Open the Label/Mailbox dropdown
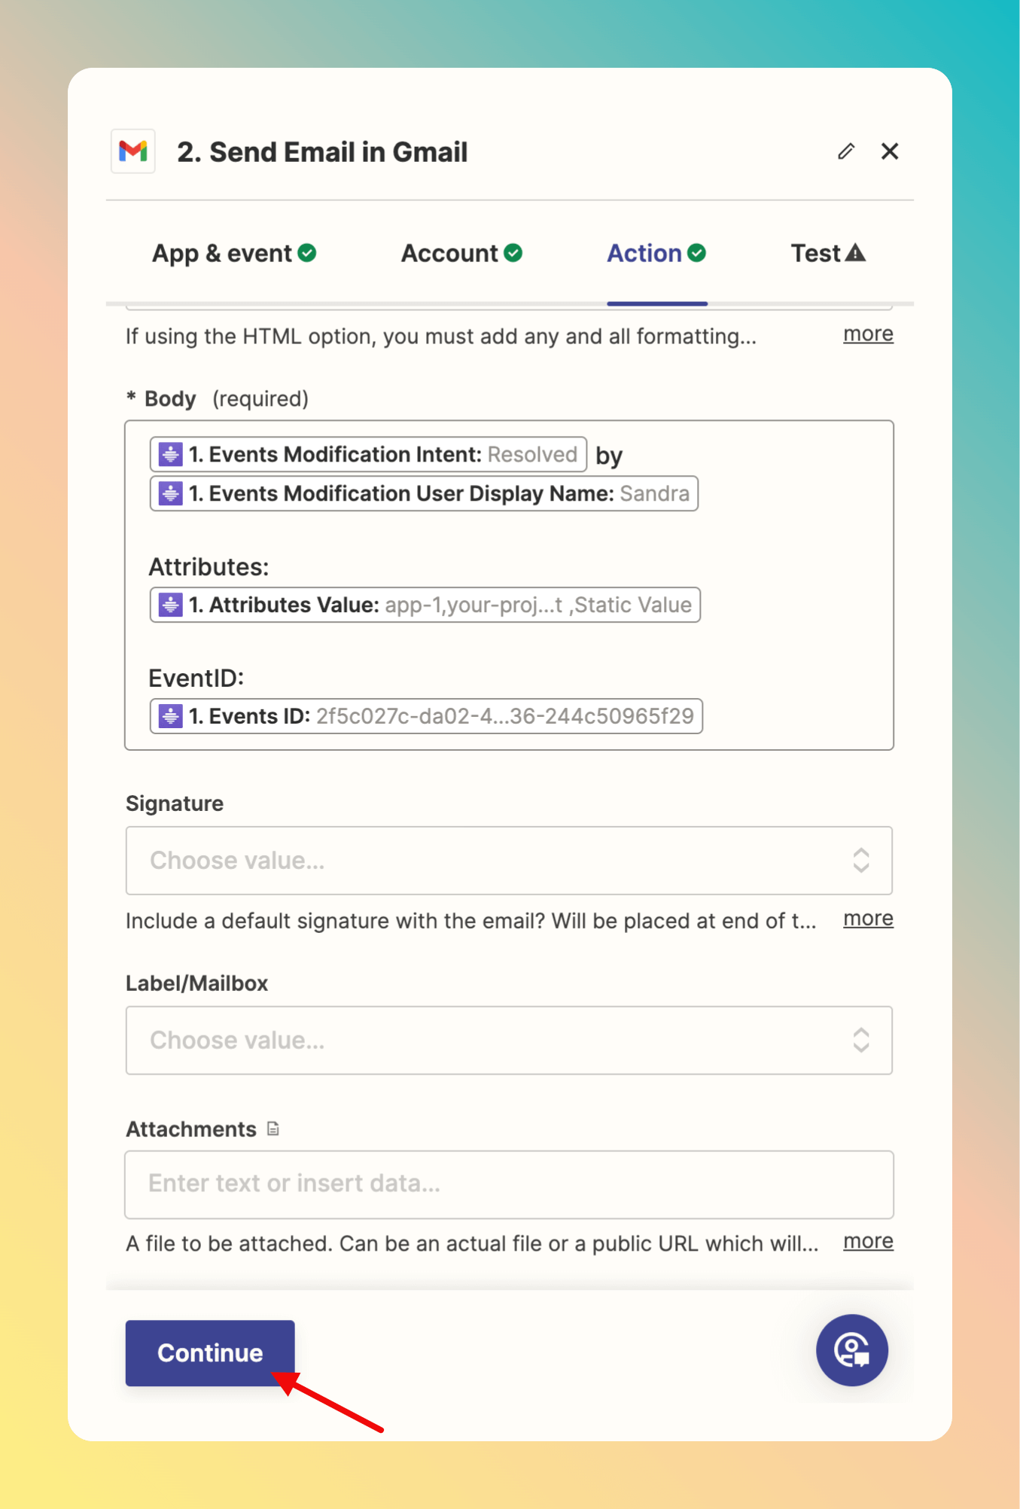1020x1509 pixels. [x=509, y=1041]
